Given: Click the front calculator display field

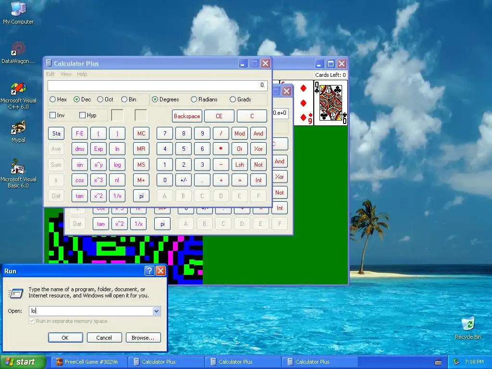Looking at the screenshot, I should [x=158, y=86].
